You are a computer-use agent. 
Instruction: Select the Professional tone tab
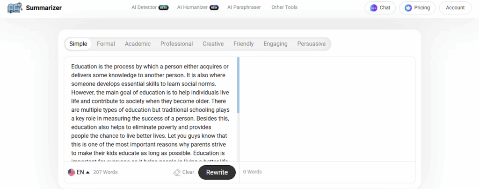click(176, 44)
